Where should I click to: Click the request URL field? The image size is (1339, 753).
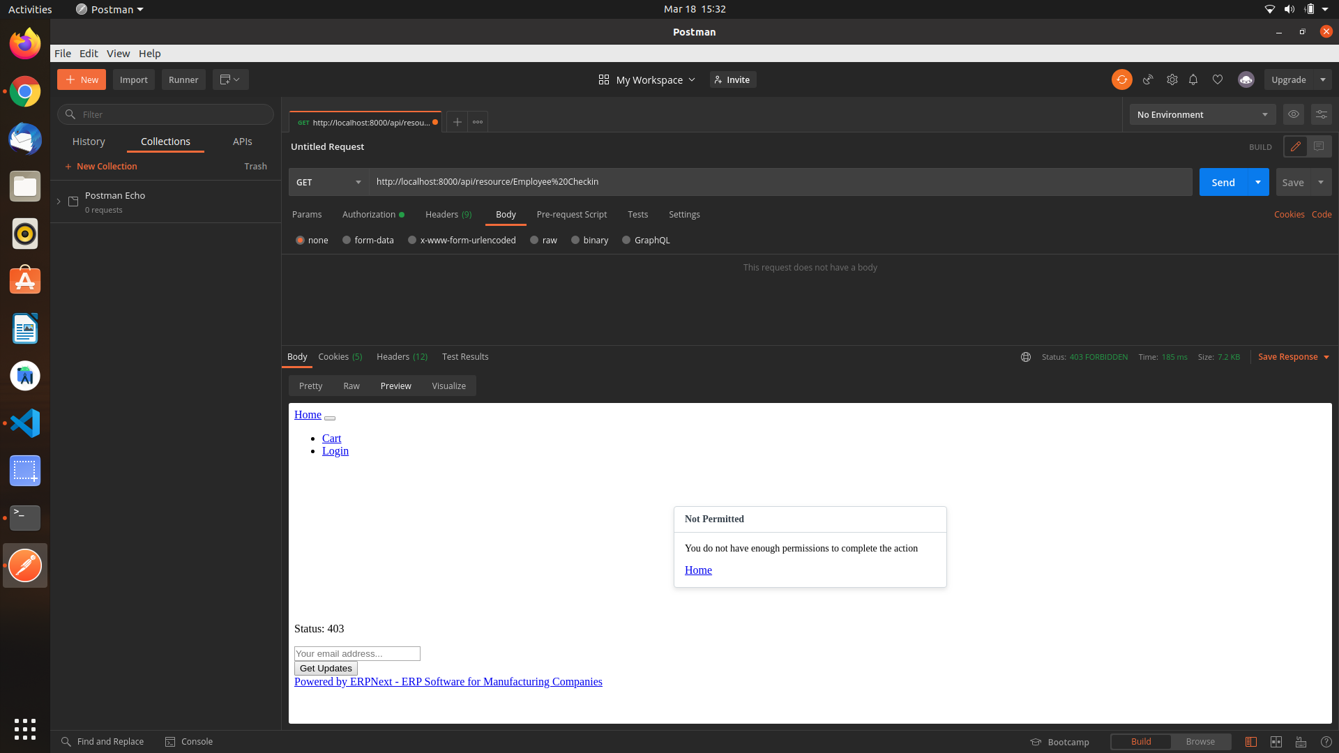[x=780, y=182]
